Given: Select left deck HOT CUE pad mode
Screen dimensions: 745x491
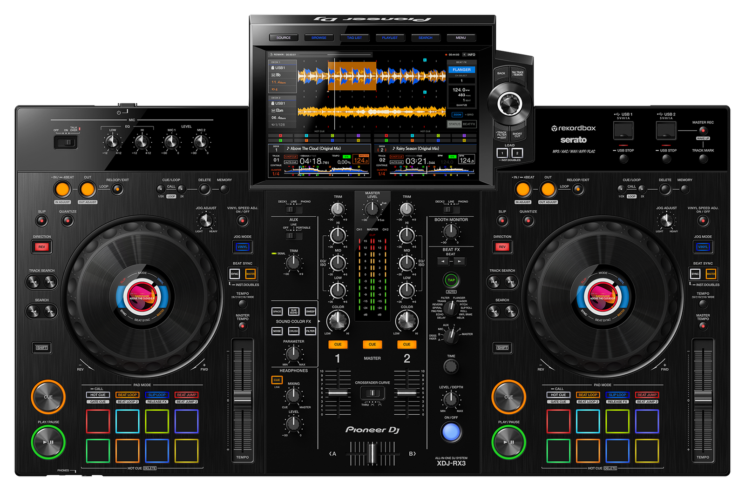Looking at the screenshot, I should point(98,395).
